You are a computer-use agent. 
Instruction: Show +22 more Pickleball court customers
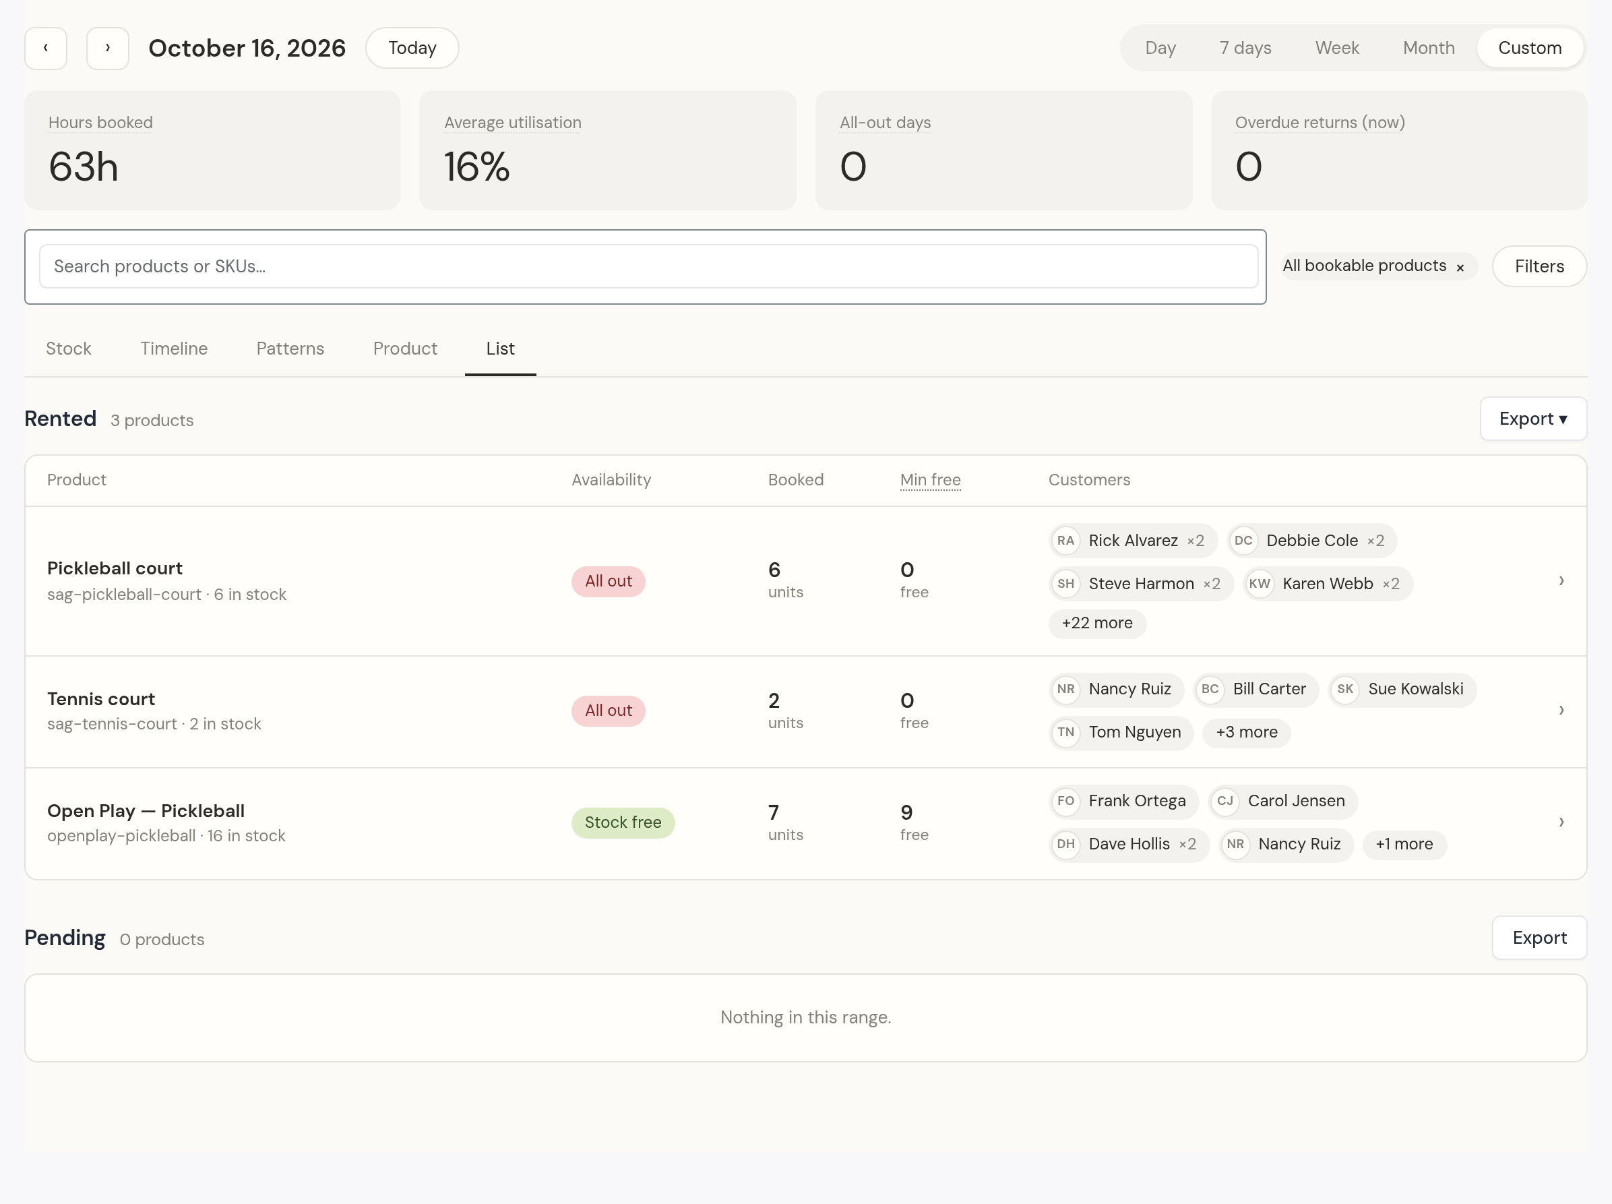(x=1097, y=623)
